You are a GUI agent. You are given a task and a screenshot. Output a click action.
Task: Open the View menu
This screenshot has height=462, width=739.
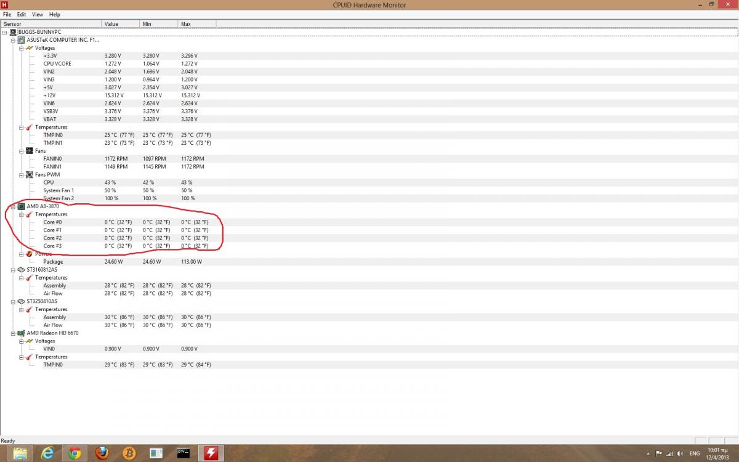38,14
